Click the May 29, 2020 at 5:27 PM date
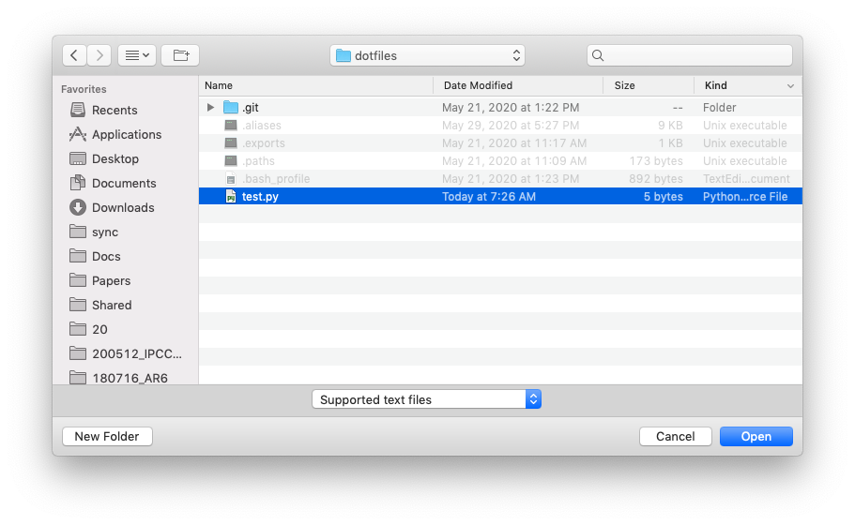 (511, 126)
